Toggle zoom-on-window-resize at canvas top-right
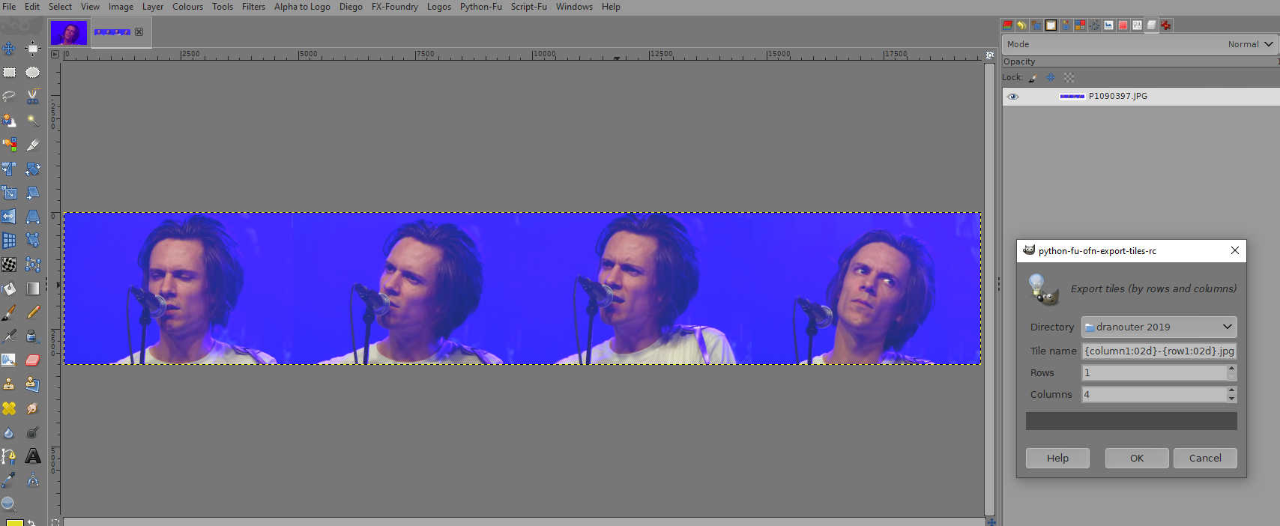The width and height of the screenshot is (1280, 526). pos(989,55)
